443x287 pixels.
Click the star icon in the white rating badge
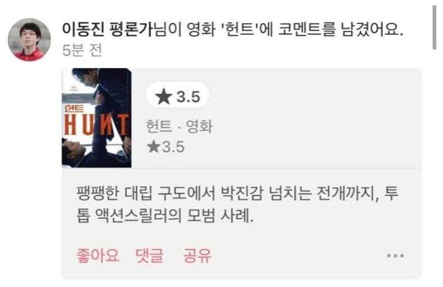point(164,96)
